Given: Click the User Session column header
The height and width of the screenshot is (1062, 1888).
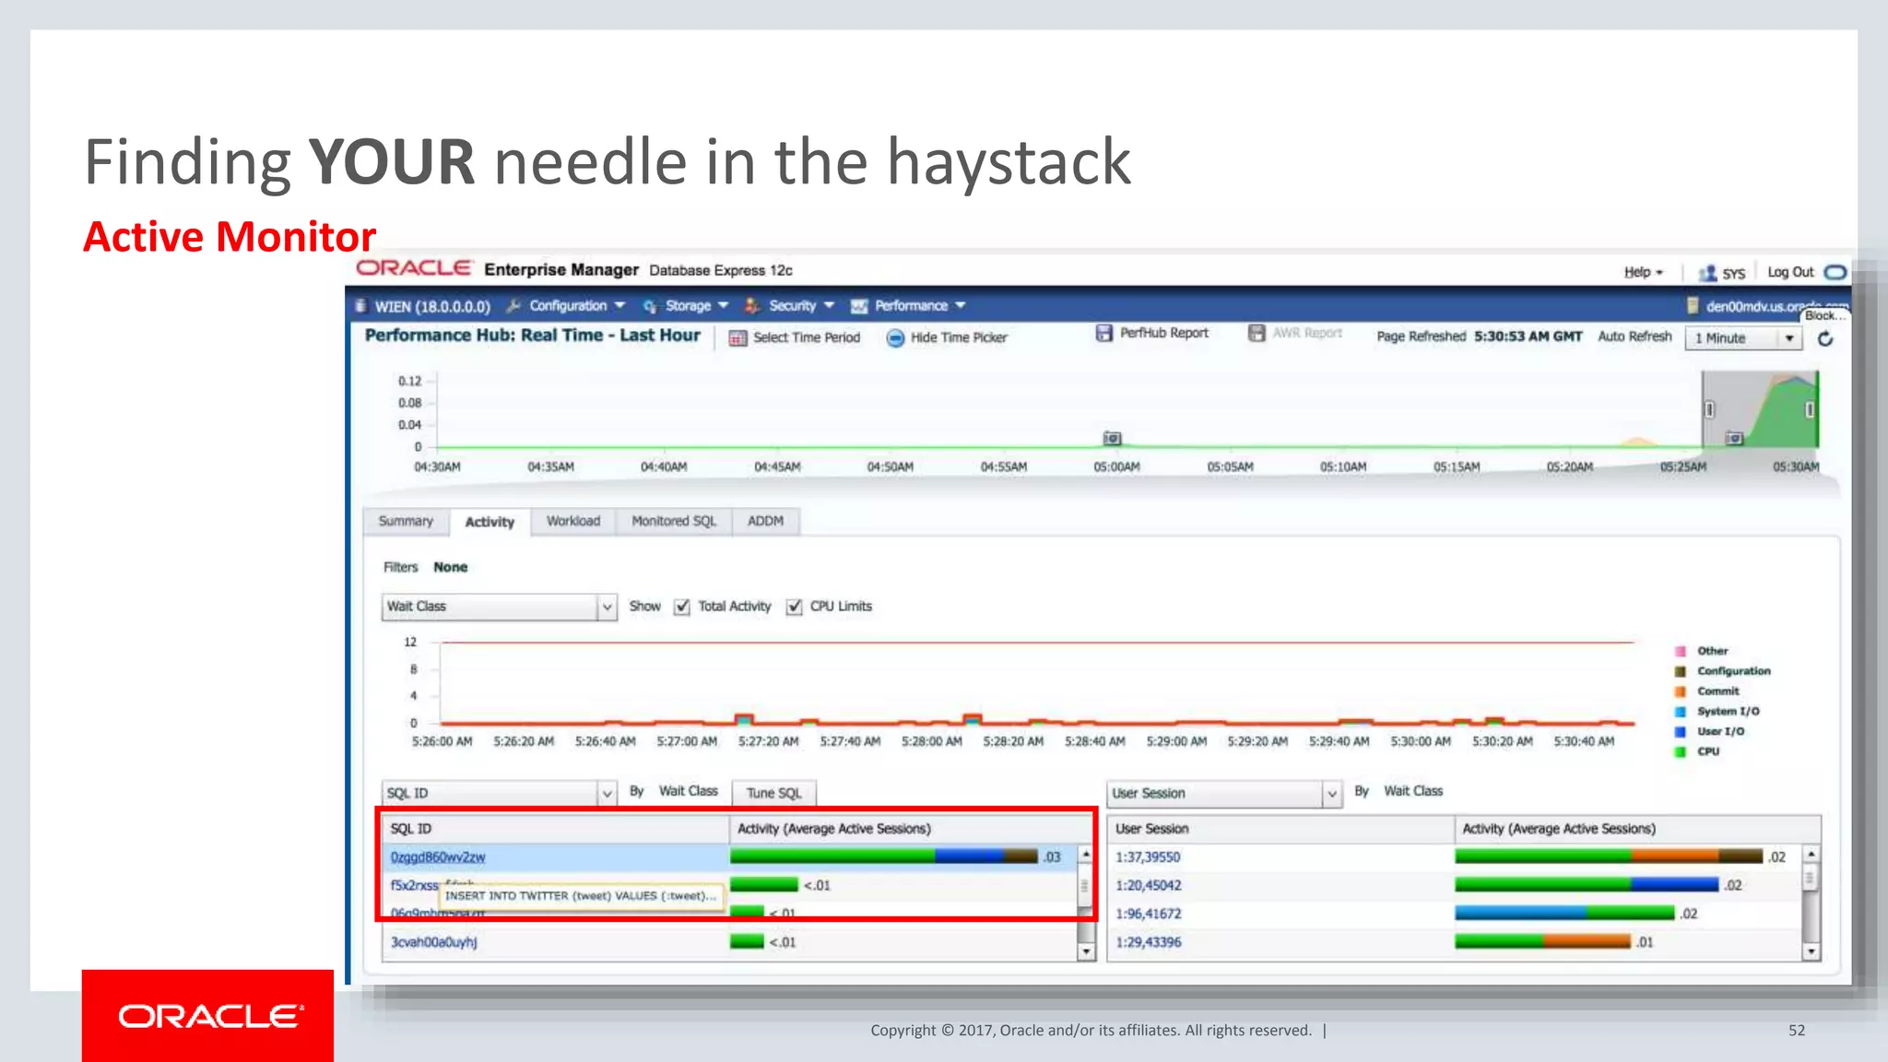Looking at the screenshot, I should point(1280,829).
